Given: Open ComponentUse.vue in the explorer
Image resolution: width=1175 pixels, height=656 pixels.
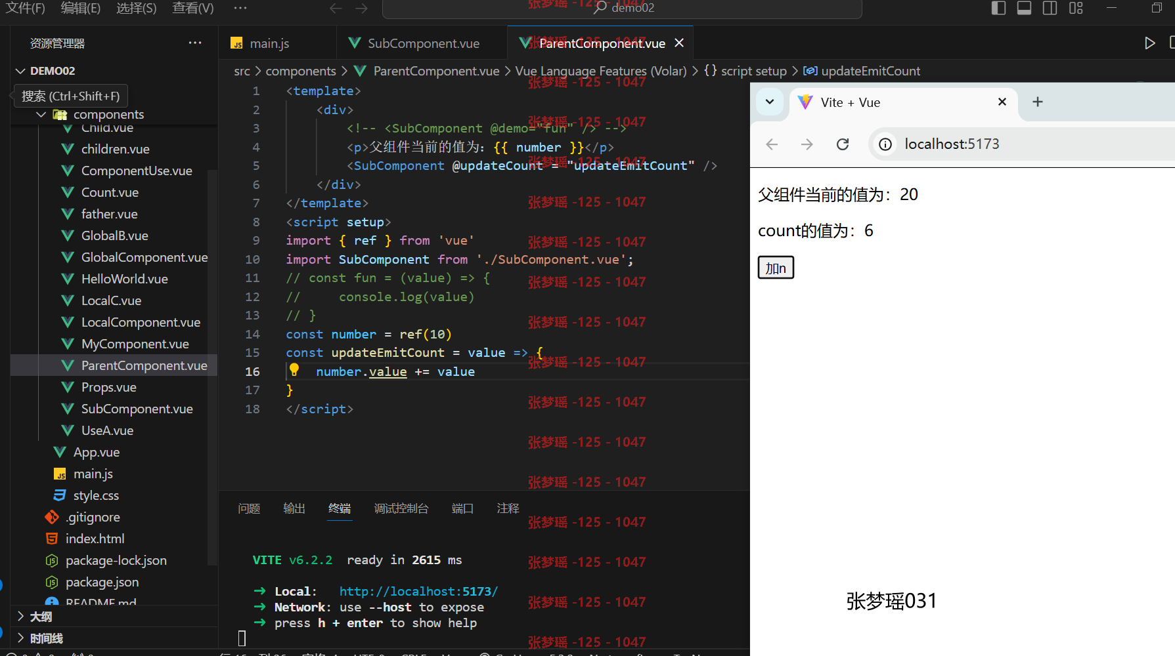Looking at the screenshot, I should [137, 171].
